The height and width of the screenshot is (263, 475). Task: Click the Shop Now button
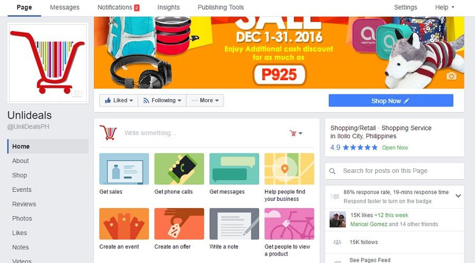pyautogui.click(x=391, y=101)
